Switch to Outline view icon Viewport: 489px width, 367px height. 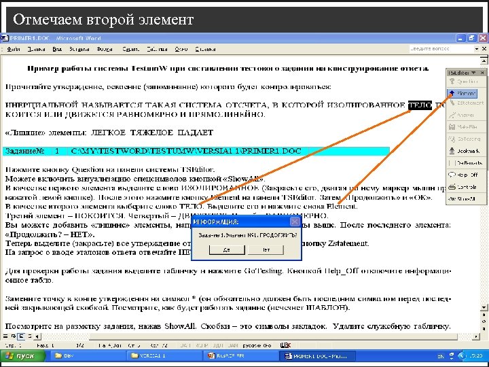pyautogui.click(x=29, y=336)
